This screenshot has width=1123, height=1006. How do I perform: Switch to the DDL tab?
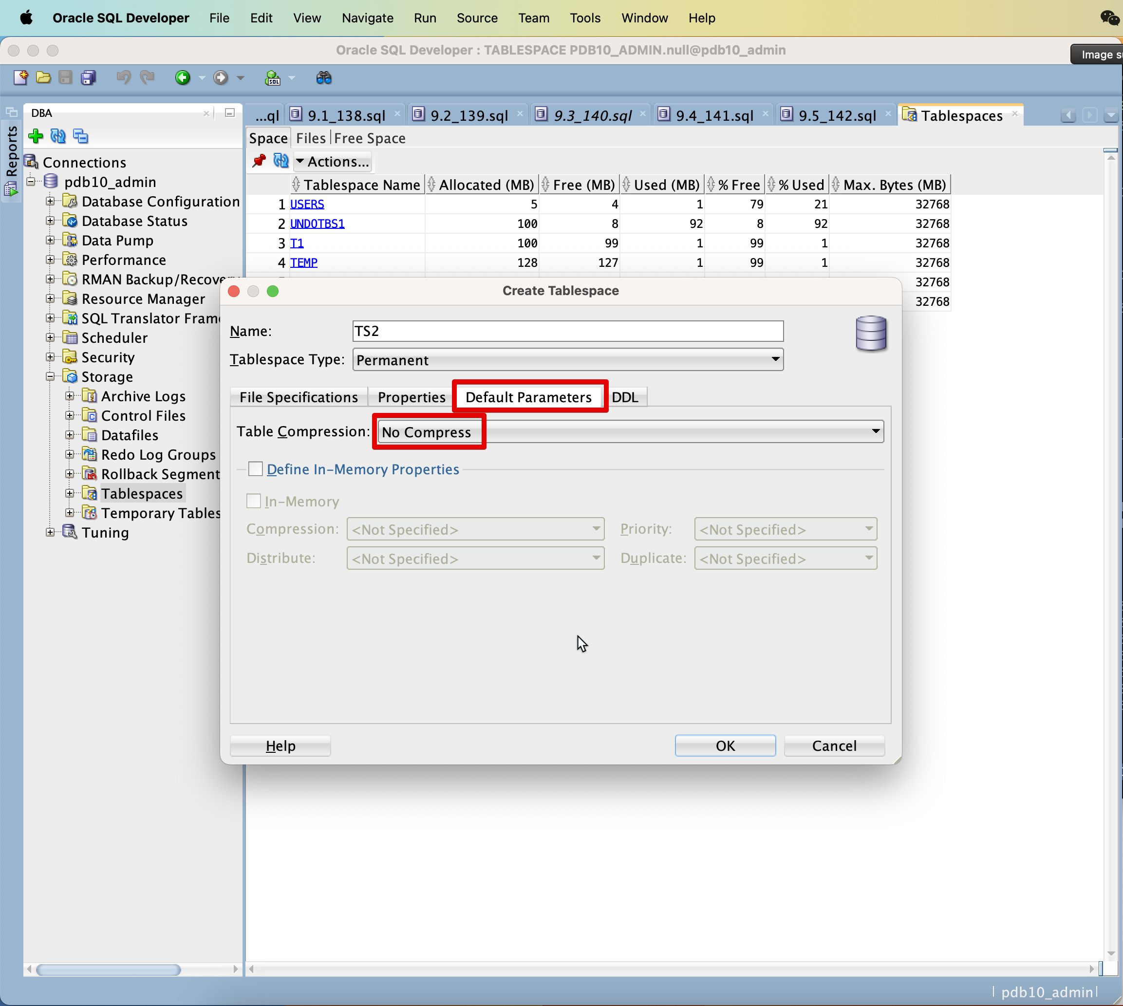(x=625, y=397)
